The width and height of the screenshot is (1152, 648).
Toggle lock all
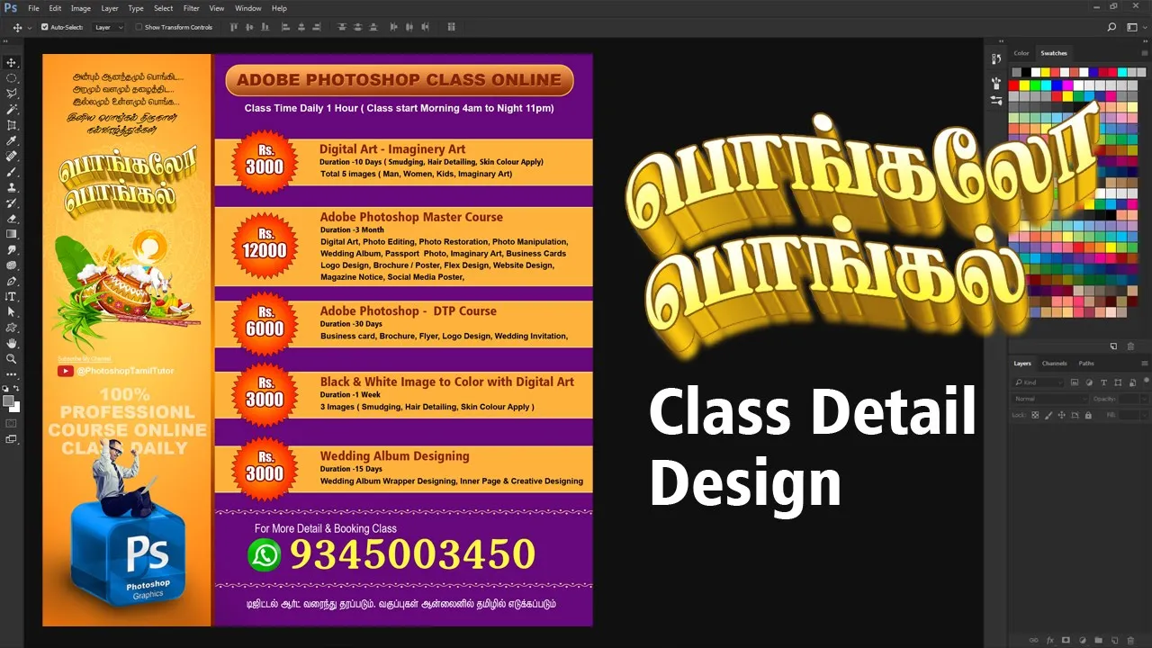pyautogui.click(x=1088, y=415)
